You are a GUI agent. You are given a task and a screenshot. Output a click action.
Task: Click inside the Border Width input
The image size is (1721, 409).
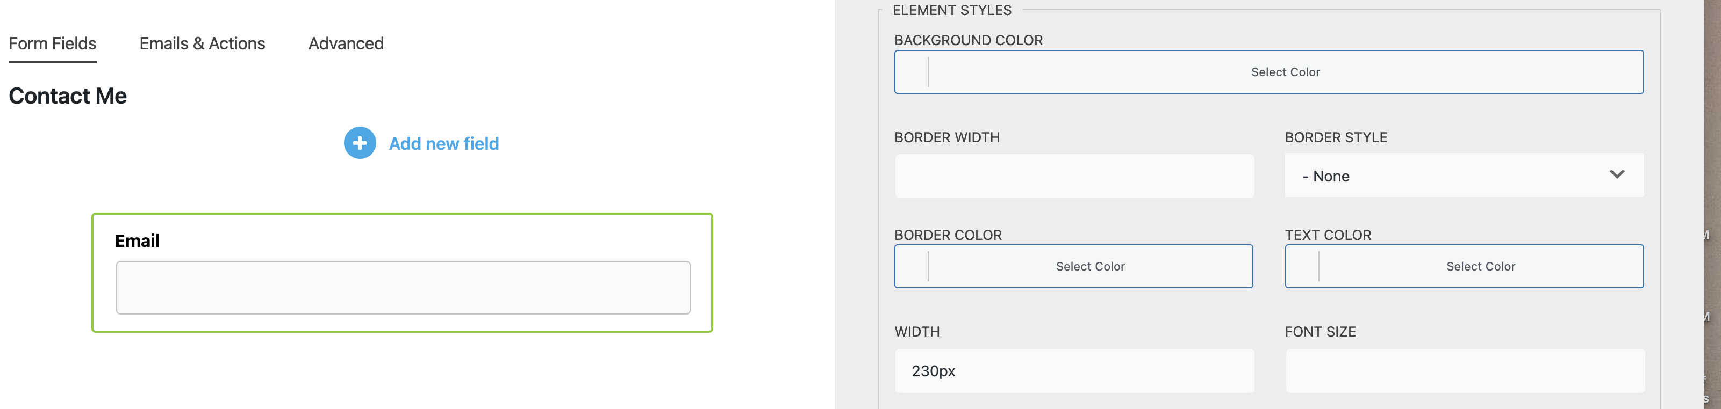1074,176
